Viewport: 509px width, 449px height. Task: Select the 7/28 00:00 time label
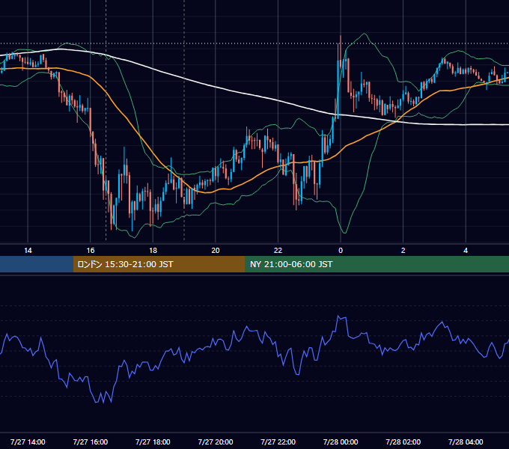pos(341,442)
